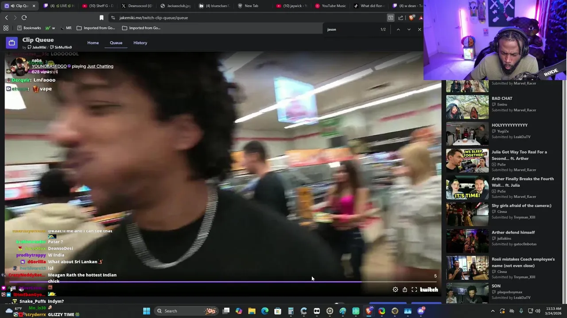Viewport: 567px width, 318px height.
Task: Open the browser apps grid icon
Action: pyautogui.click(x=6, y=28)
